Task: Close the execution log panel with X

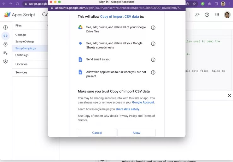Action: point(229,95)
